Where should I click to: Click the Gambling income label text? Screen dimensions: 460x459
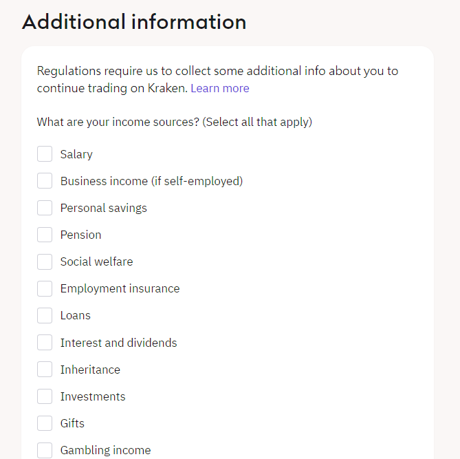pyautogui.click(x=105, y=450)
